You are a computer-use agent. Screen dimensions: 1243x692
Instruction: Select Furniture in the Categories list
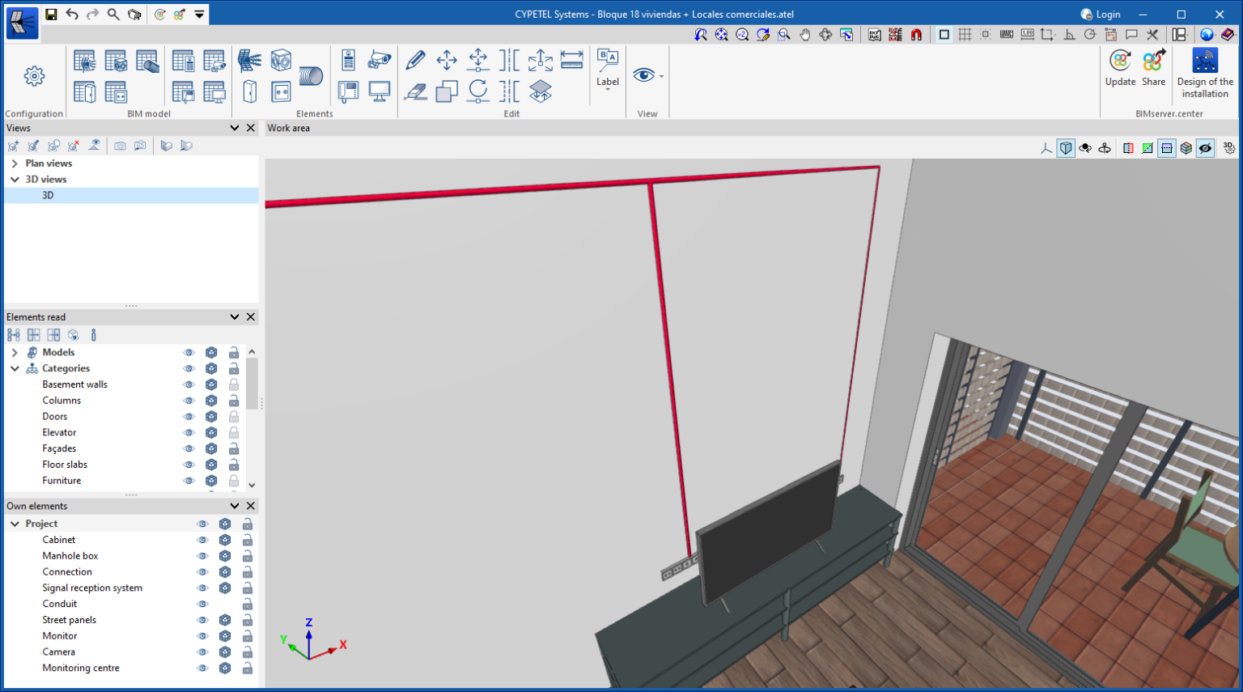62,481
